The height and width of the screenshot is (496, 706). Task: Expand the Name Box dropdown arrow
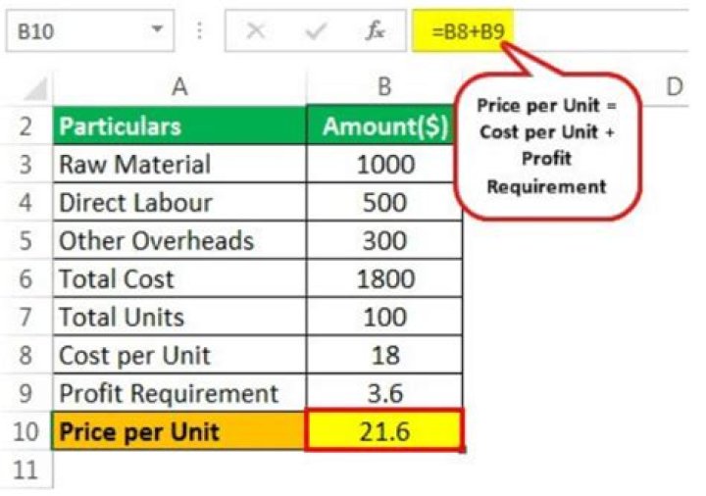pyautogui.click(x=156, y=31)
